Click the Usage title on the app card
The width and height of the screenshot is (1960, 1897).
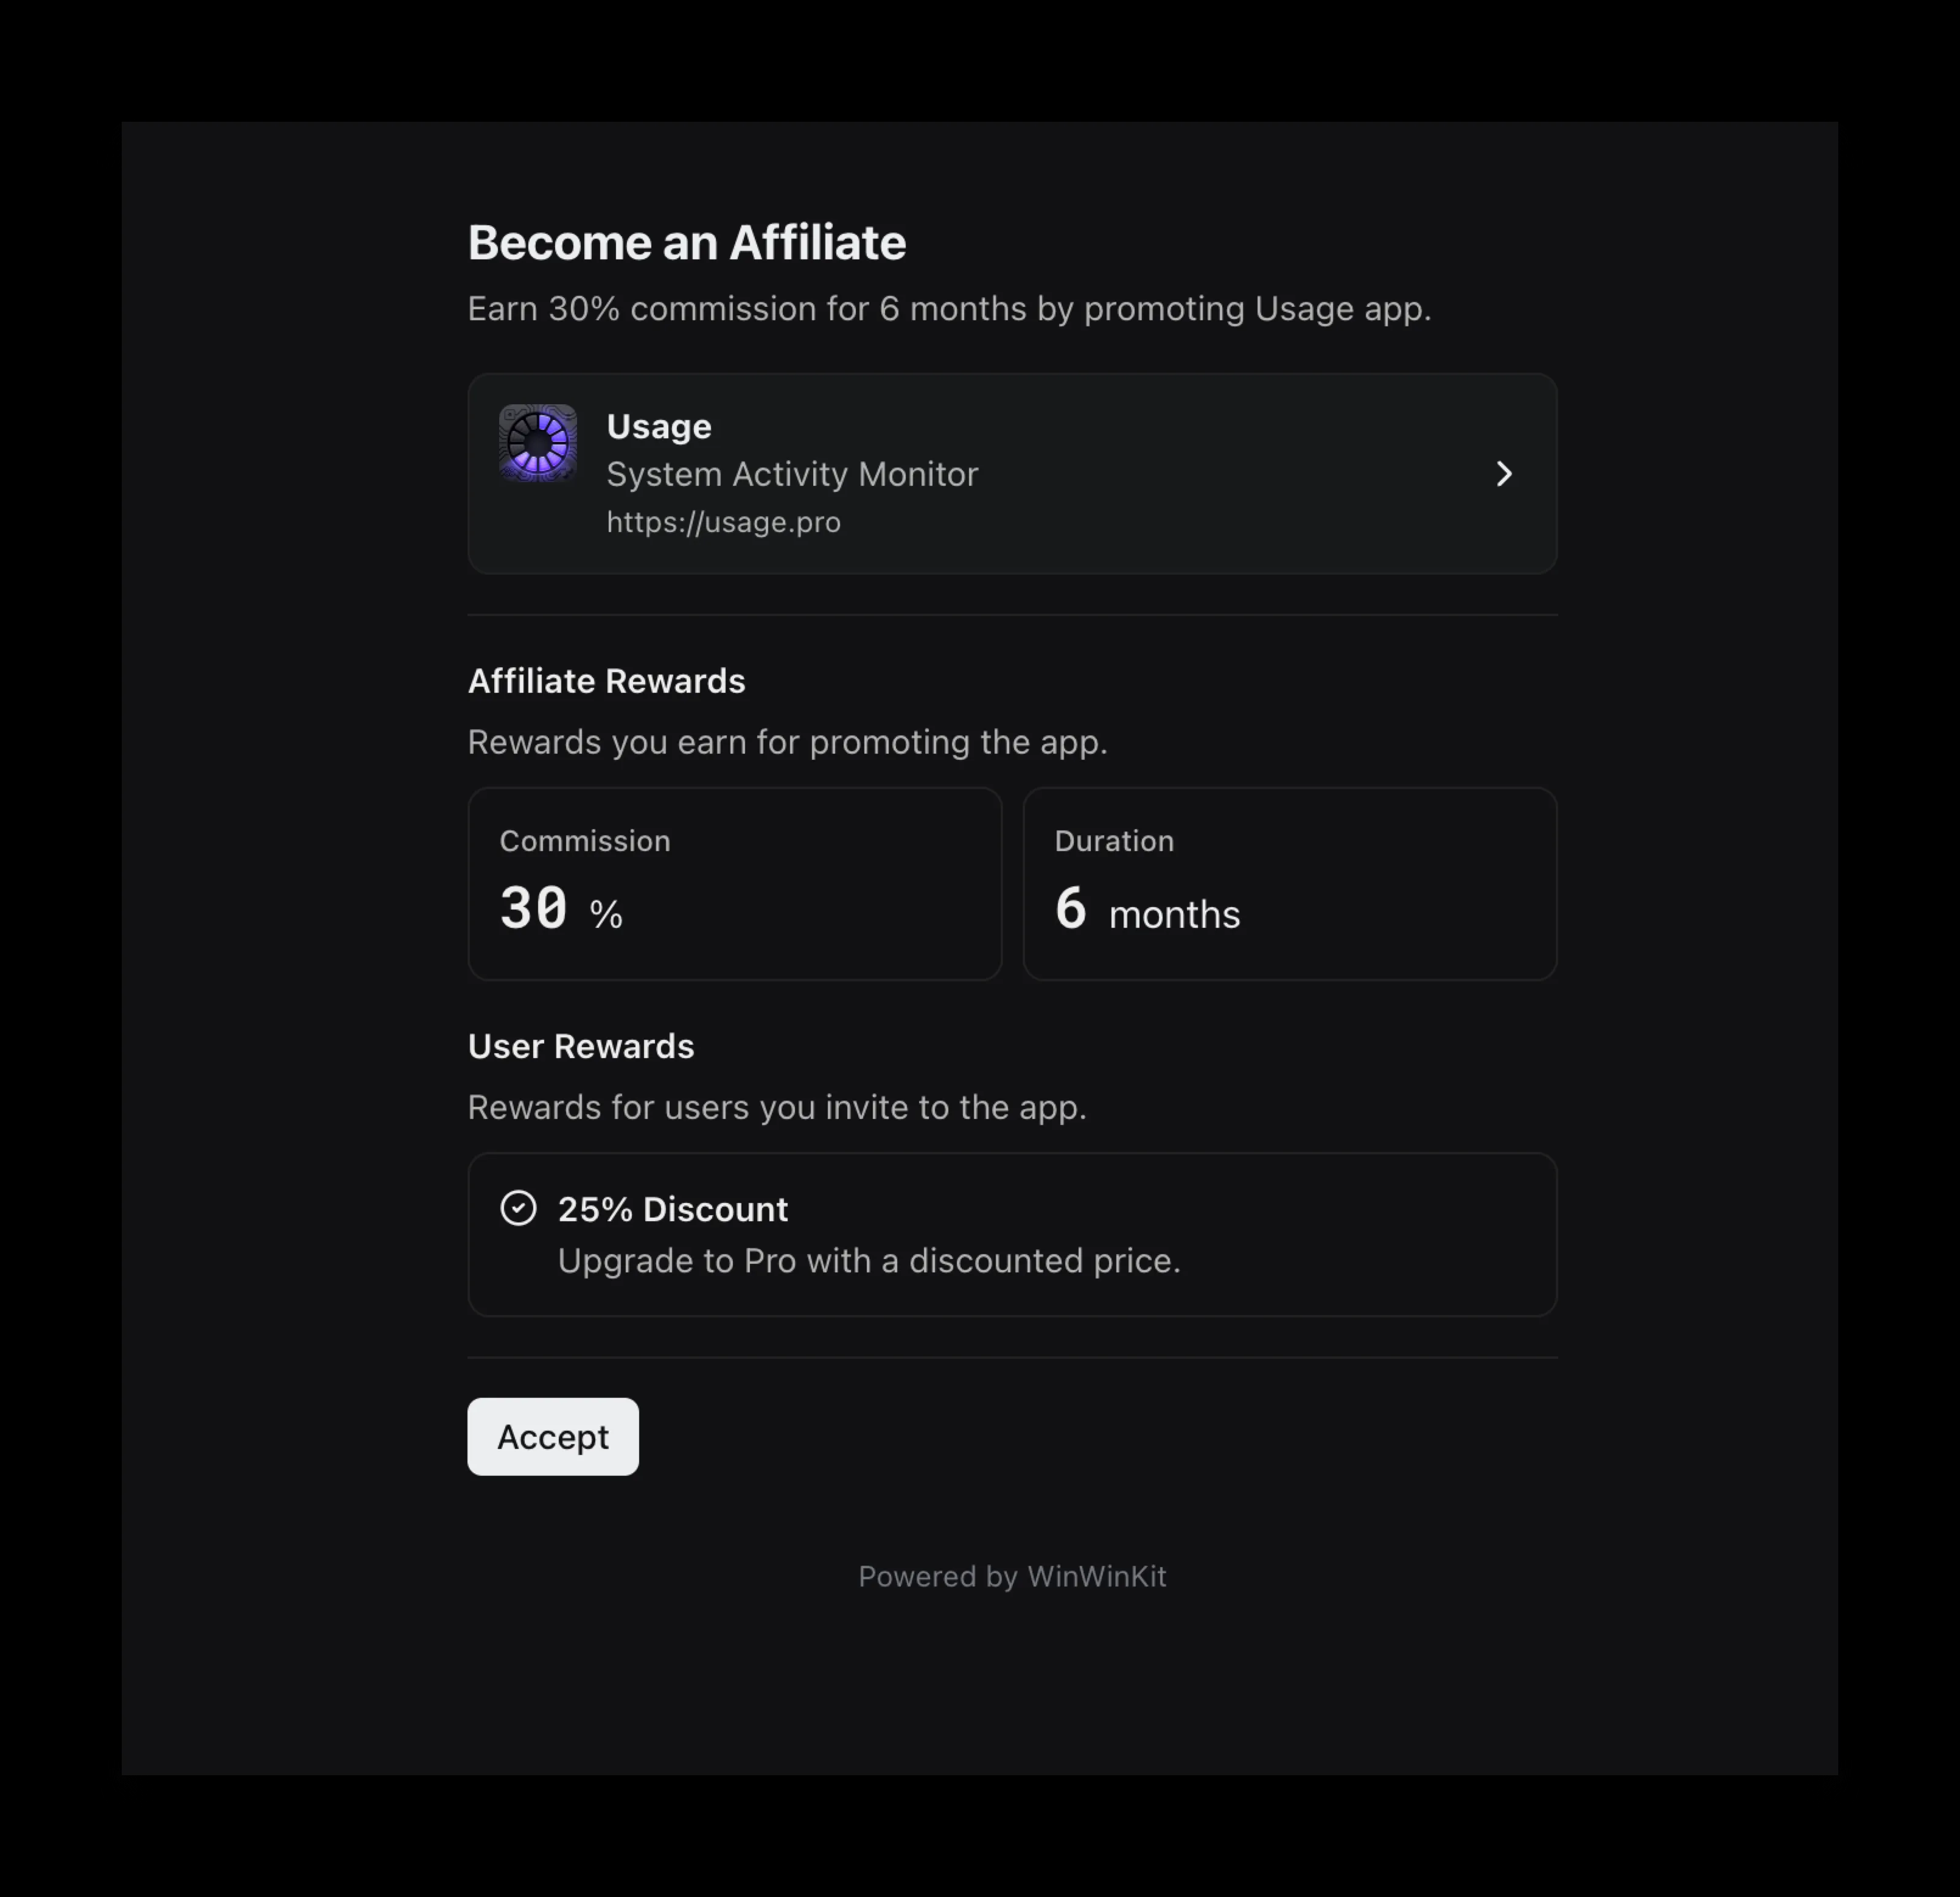[658, 425]
